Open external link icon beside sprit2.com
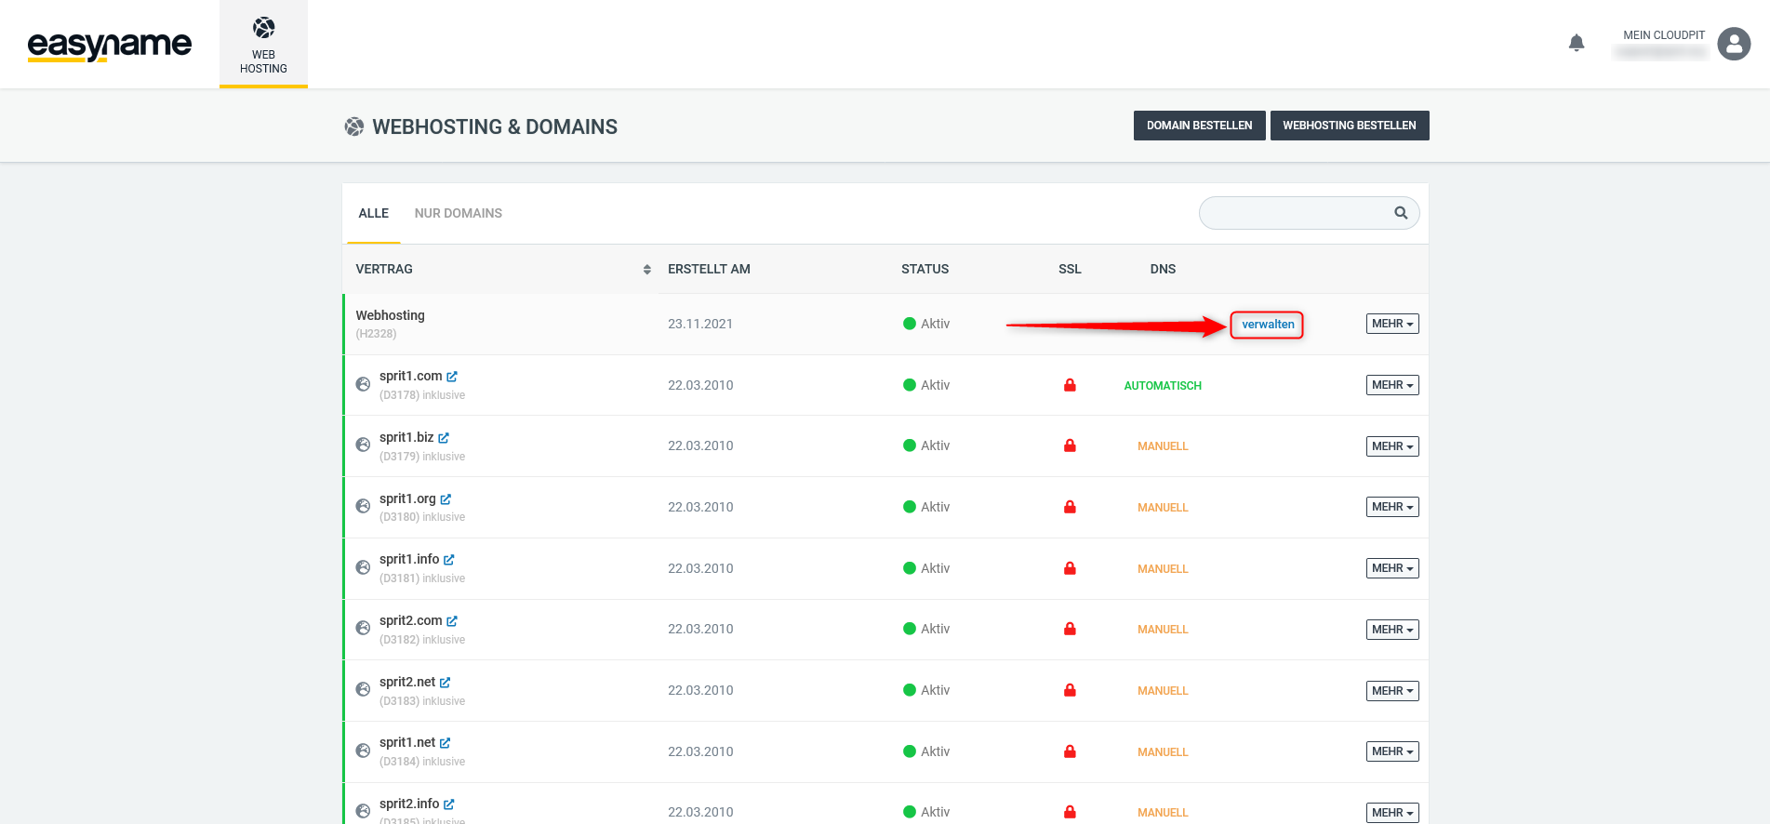The height and width of the screenshot is (824, 1770). coord(452,621)
